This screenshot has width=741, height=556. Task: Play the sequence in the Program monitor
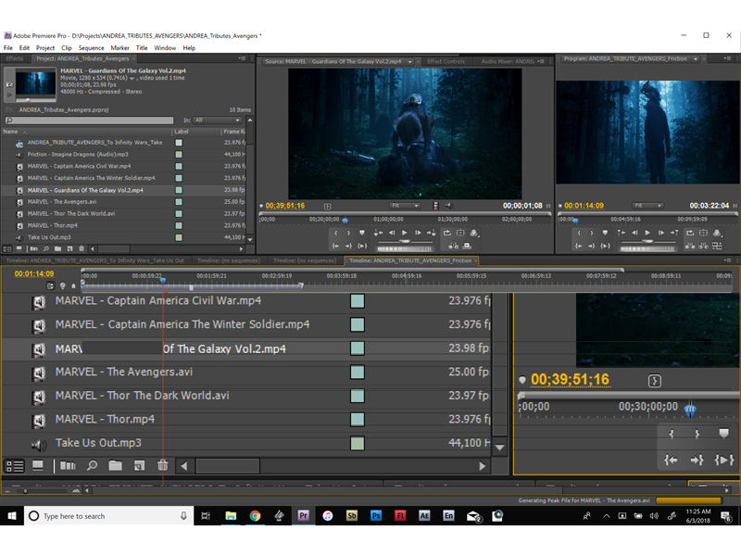(x=647, y=233)
